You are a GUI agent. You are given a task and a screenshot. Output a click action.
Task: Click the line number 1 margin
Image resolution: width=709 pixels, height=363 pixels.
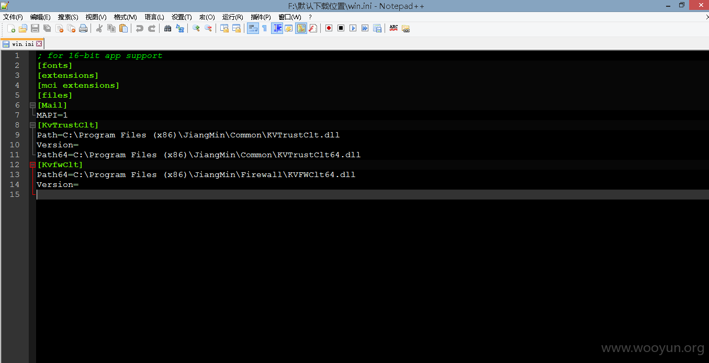17,55
